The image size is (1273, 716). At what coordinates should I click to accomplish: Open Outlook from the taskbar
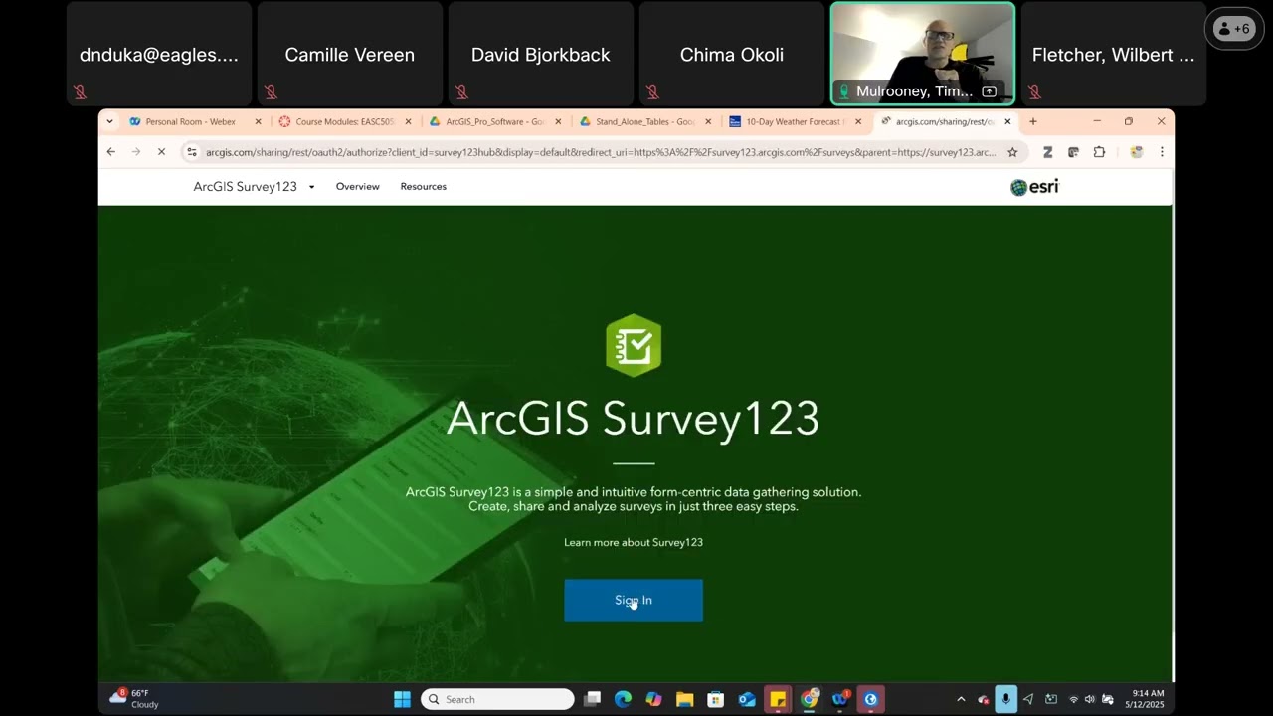[747, 699]
